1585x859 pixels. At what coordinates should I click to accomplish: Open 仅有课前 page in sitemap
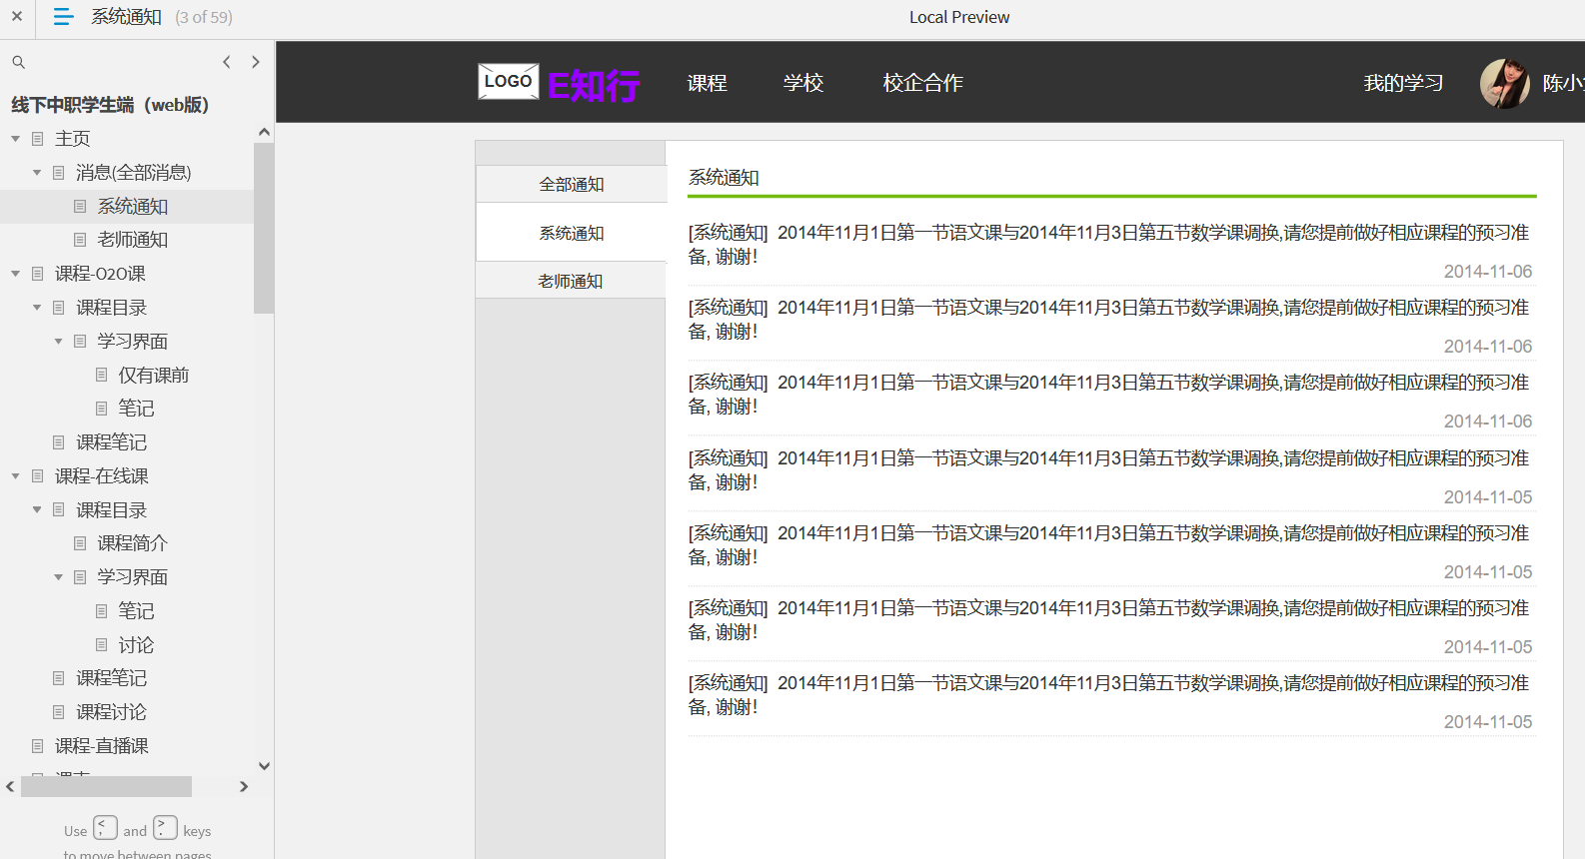tap(154, 376)
